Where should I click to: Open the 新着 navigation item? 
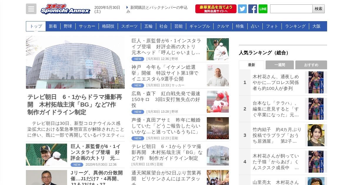point(53,26)
